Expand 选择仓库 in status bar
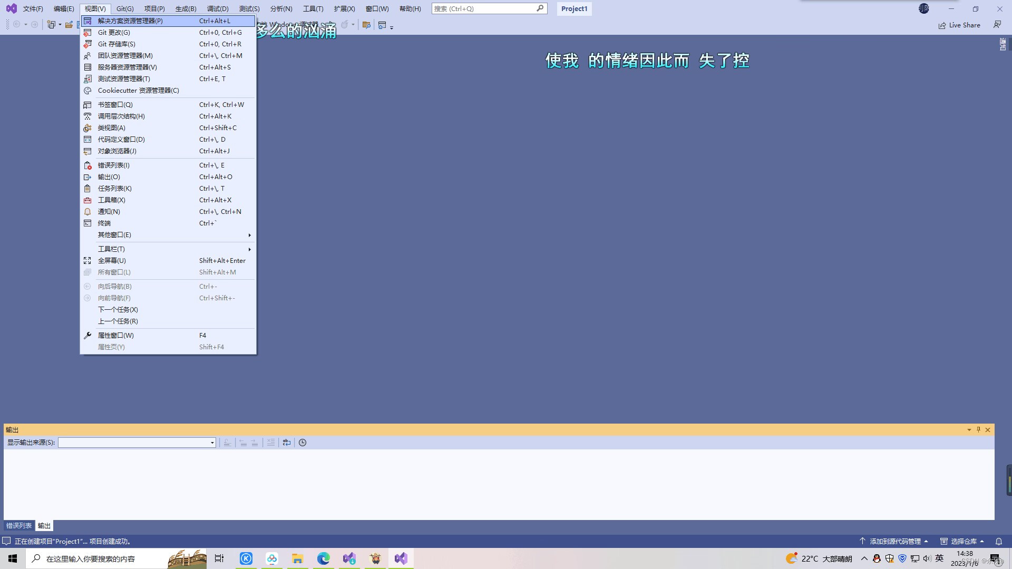The image size is (1012, 569). tap(962, 541)
